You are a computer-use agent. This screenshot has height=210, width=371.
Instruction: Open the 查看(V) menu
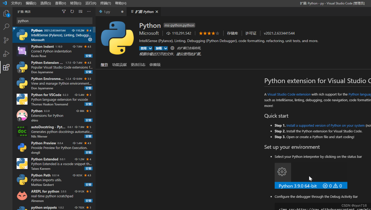point(60,3)
